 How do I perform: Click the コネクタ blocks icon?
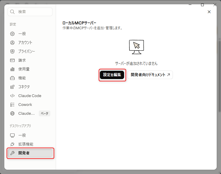pyautogui.click(x=12, y=87)
